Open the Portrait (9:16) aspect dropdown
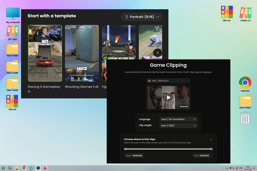Screen dimensions: 257x171 [x=142, y=17]
